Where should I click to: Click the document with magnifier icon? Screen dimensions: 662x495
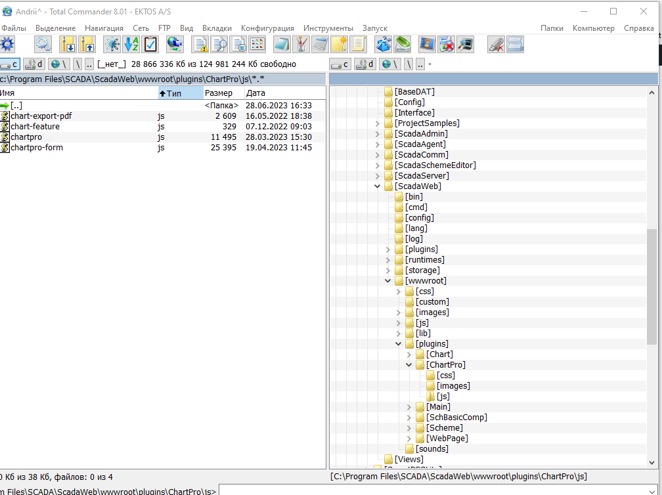(219, 44)
